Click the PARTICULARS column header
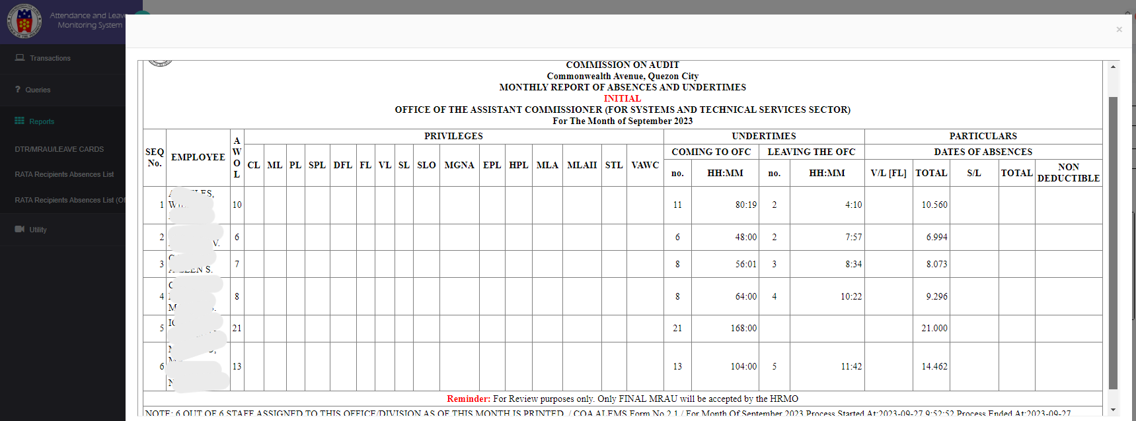The height and width of the screenshot is (421, 1136). 983,136
